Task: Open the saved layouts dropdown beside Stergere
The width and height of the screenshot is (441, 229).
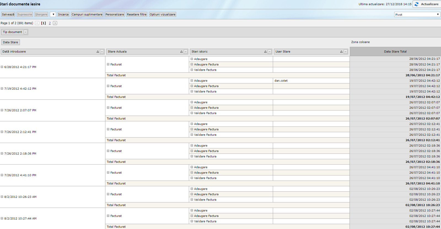Action: tap(53, 15)
